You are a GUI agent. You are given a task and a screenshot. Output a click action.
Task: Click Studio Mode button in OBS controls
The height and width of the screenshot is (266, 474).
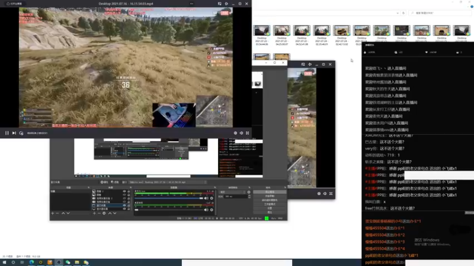coord(270,204)
